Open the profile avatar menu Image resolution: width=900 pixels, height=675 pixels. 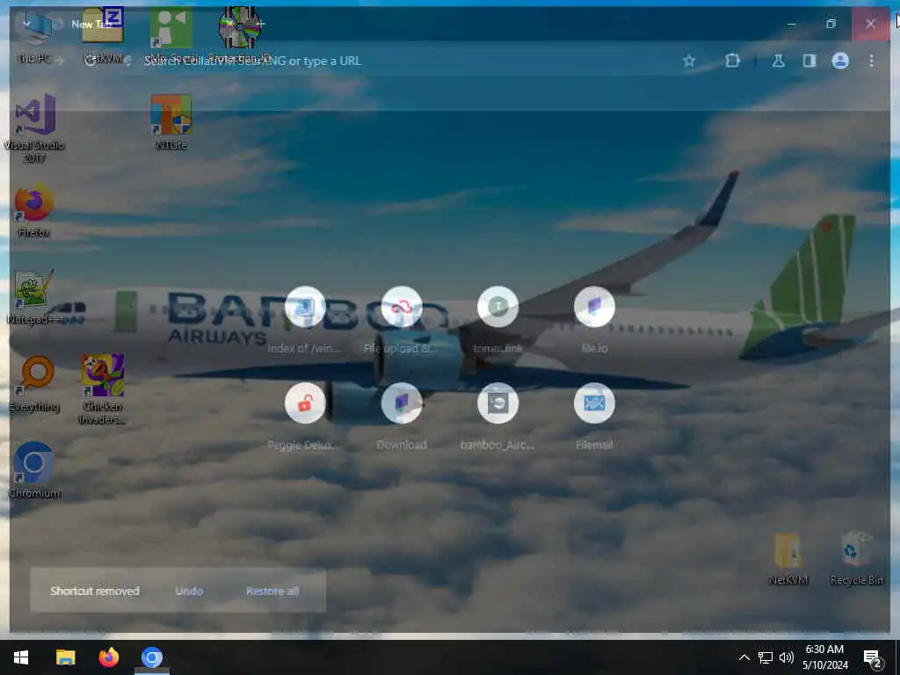coord(840,61)
